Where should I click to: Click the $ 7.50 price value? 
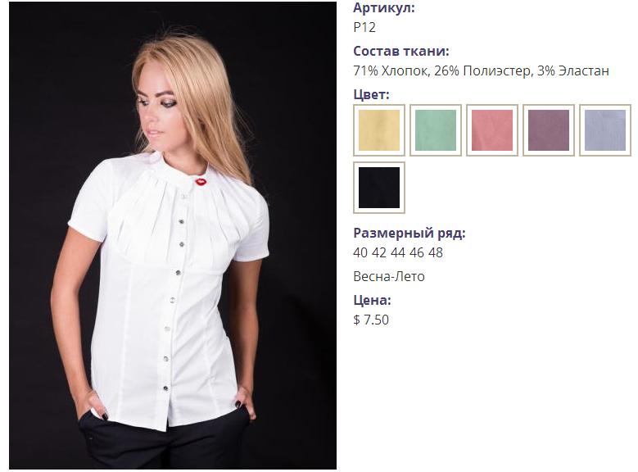(371, 320)
